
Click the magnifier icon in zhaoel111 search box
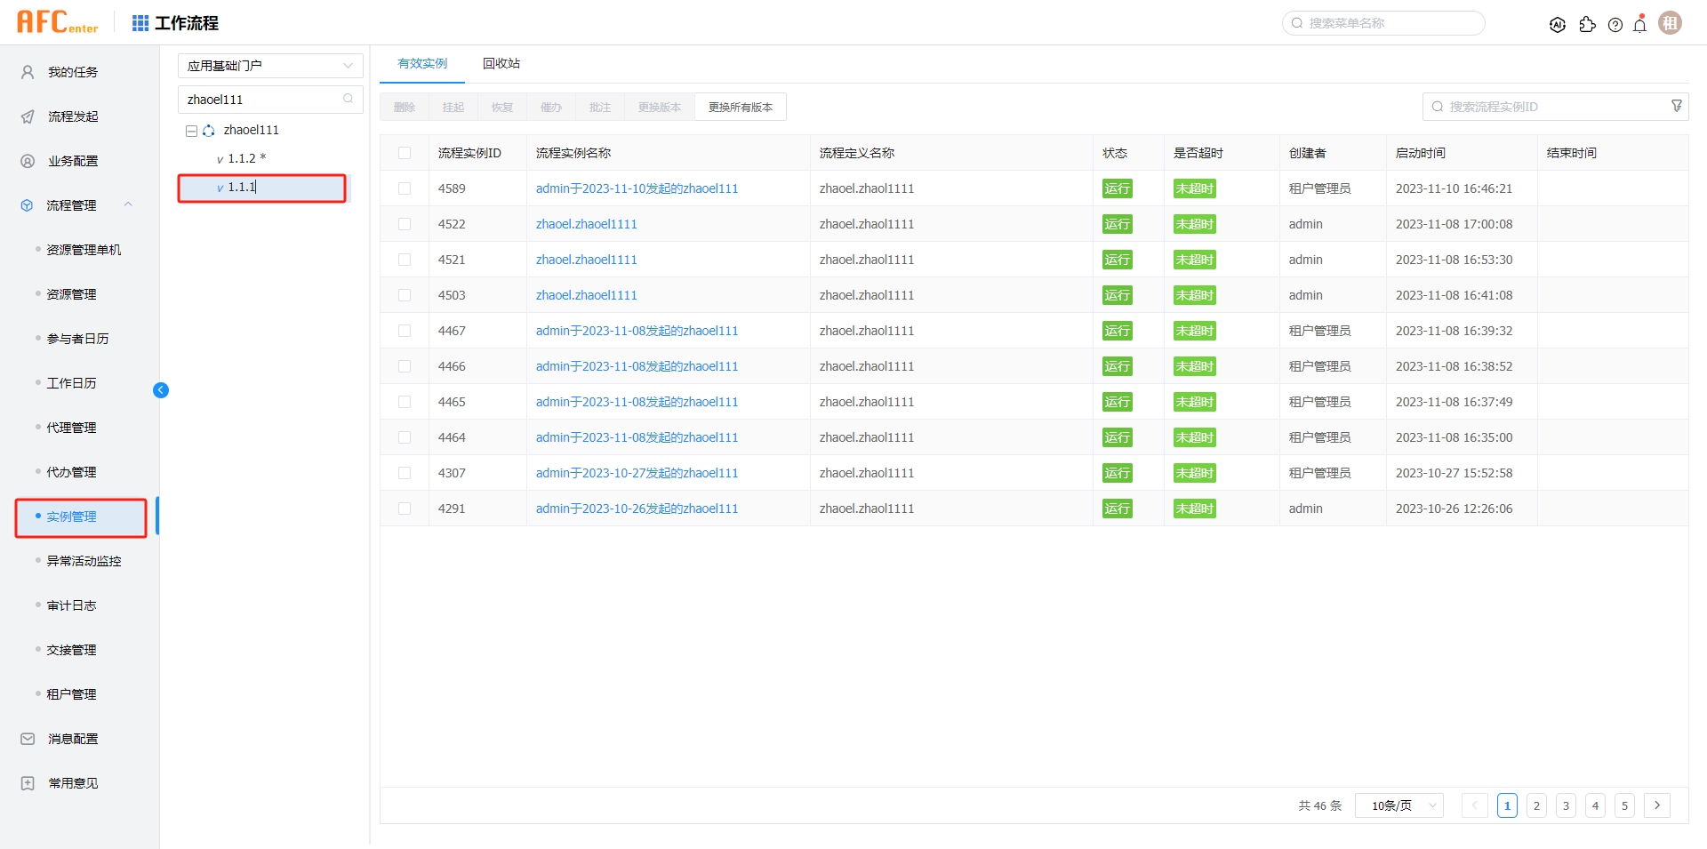[x=348, y=99]
